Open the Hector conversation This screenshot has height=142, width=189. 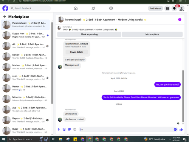25,88
